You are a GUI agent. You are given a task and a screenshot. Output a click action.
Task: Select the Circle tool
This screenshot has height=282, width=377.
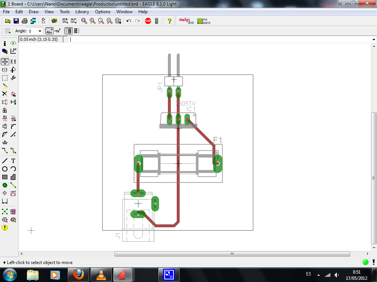pos(5,169)
